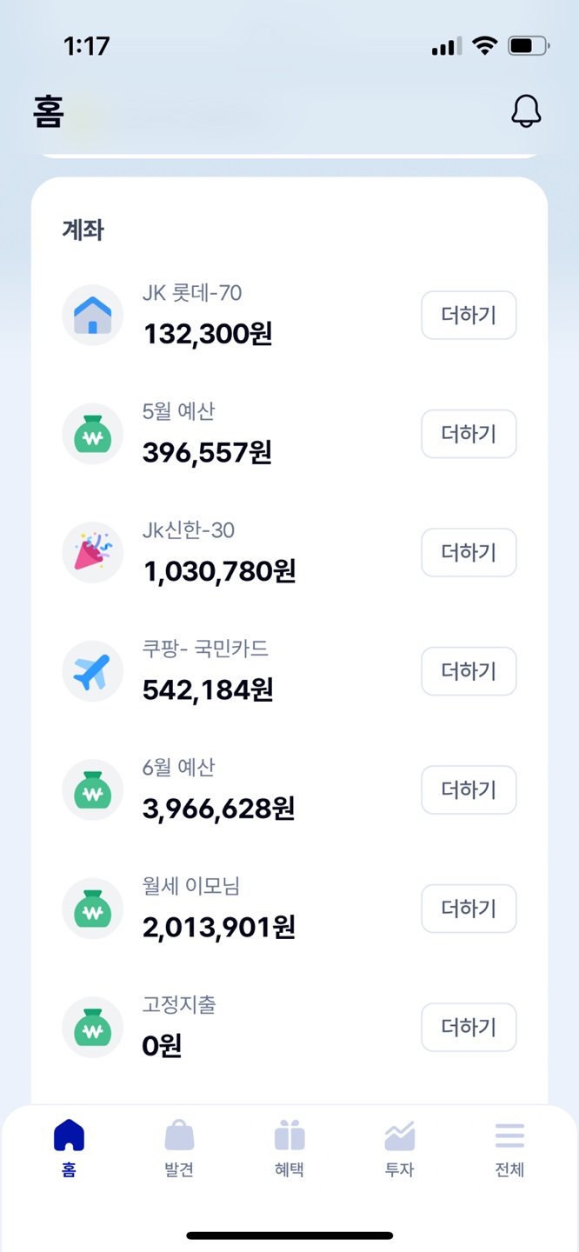
Task: Tap the money pouch icon beside 6월 예산
Action: coord(92,789)
